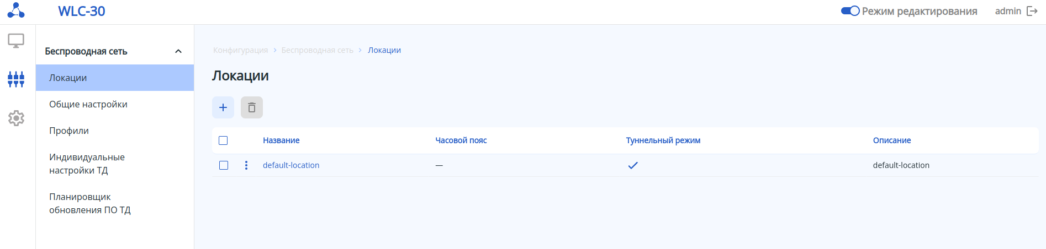Screen dimensions: 1046x249
Task: Click Беспроводная сеть breadcrumb link
Action: point(317,50)
